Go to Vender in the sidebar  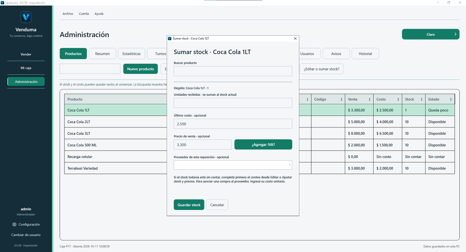pos(26,54)
